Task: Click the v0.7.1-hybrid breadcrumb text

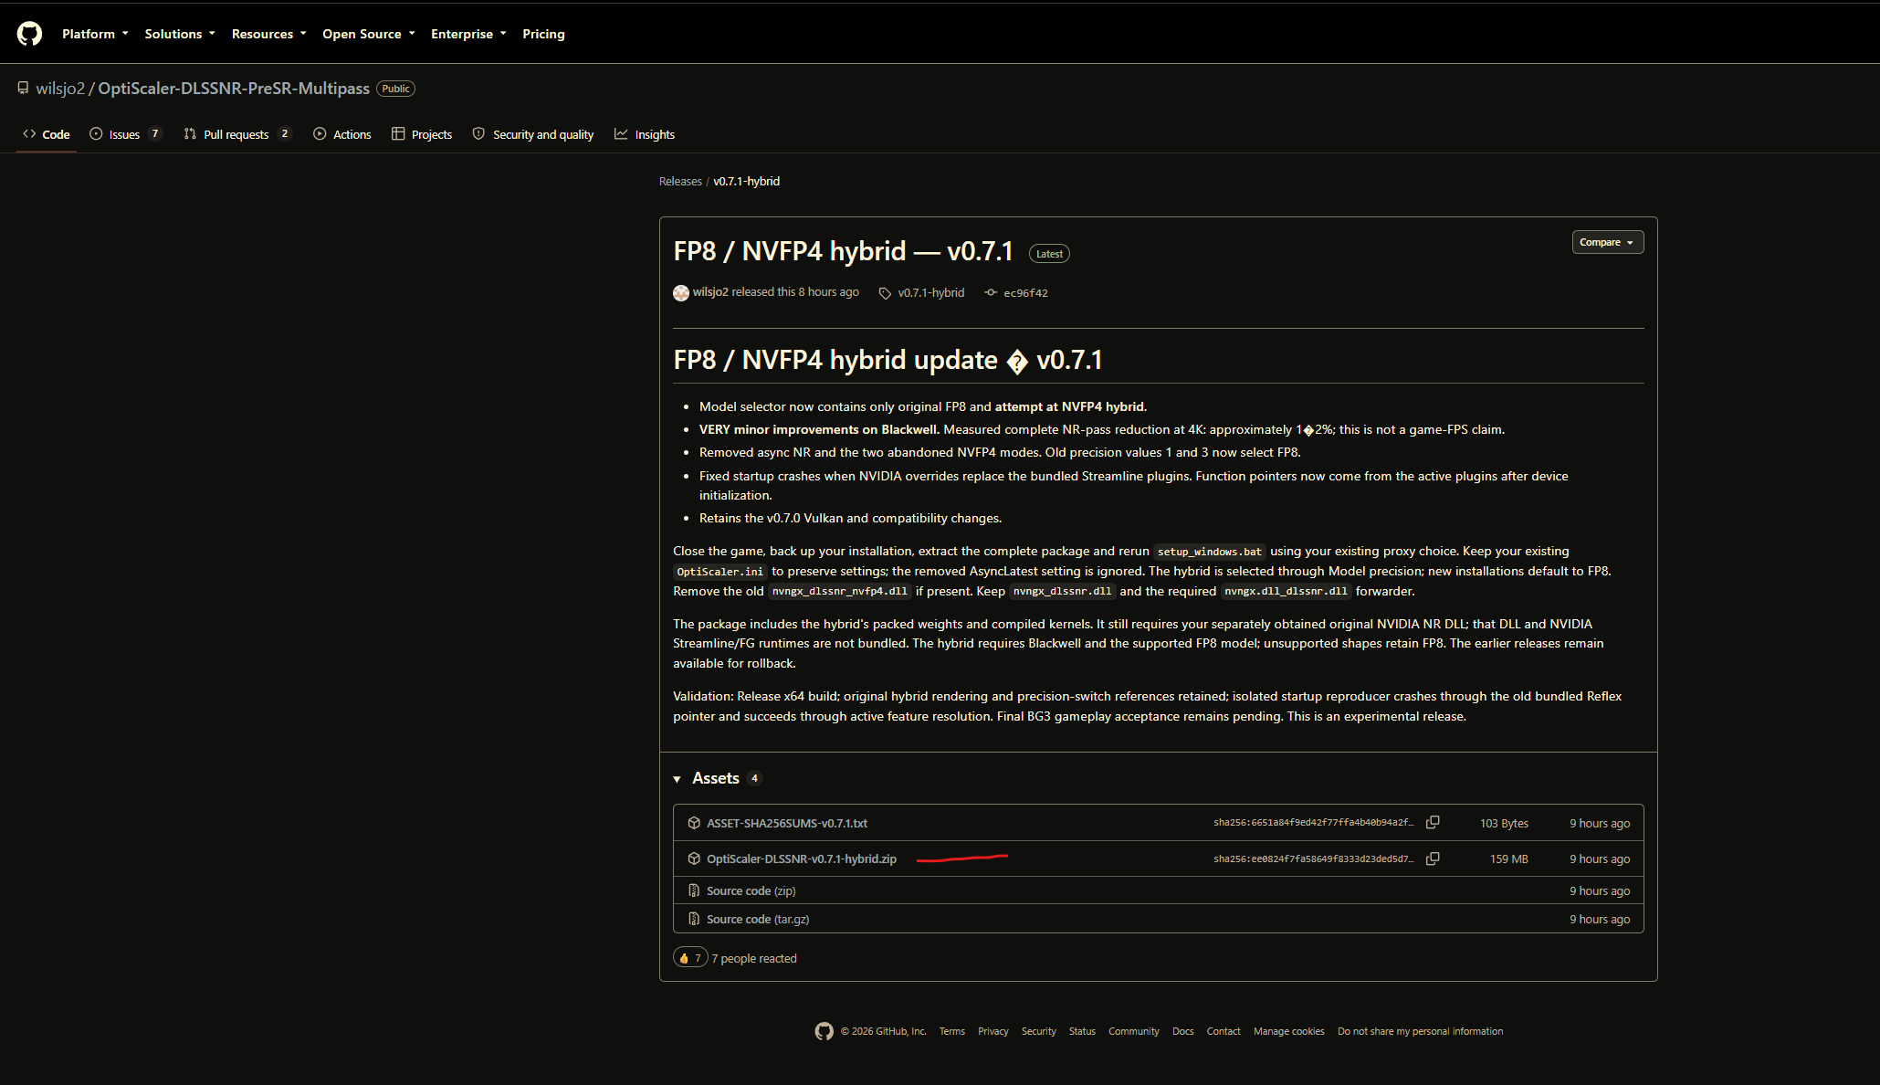Action: pos(747,182)
